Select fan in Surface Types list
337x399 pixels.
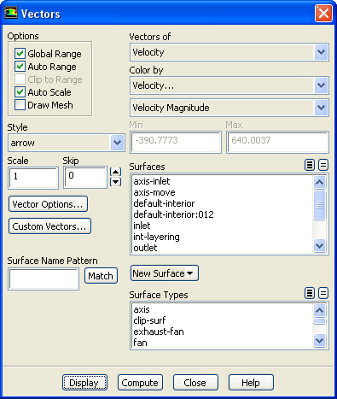[x=223, y=343]
